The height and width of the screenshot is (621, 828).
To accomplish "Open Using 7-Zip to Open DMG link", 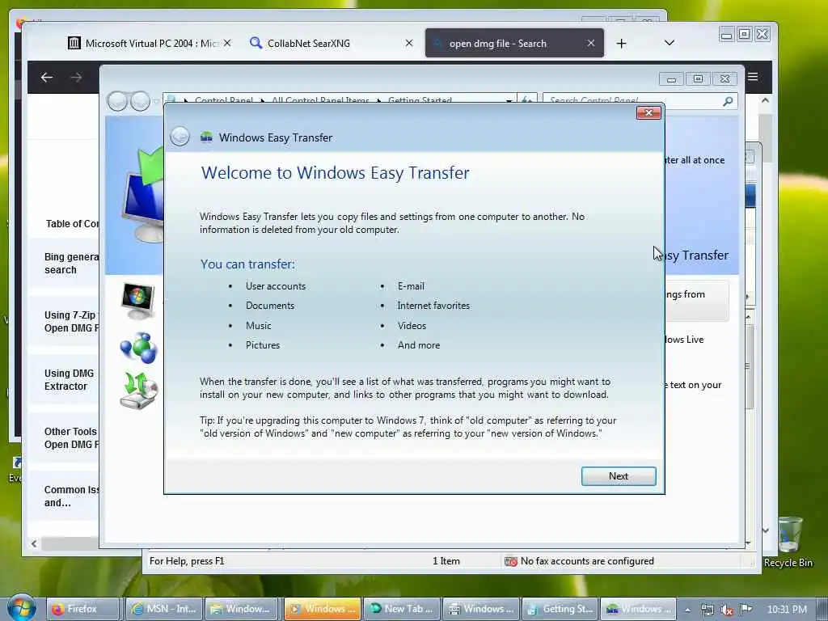I will pyautogui.click(x=71, y=322).
